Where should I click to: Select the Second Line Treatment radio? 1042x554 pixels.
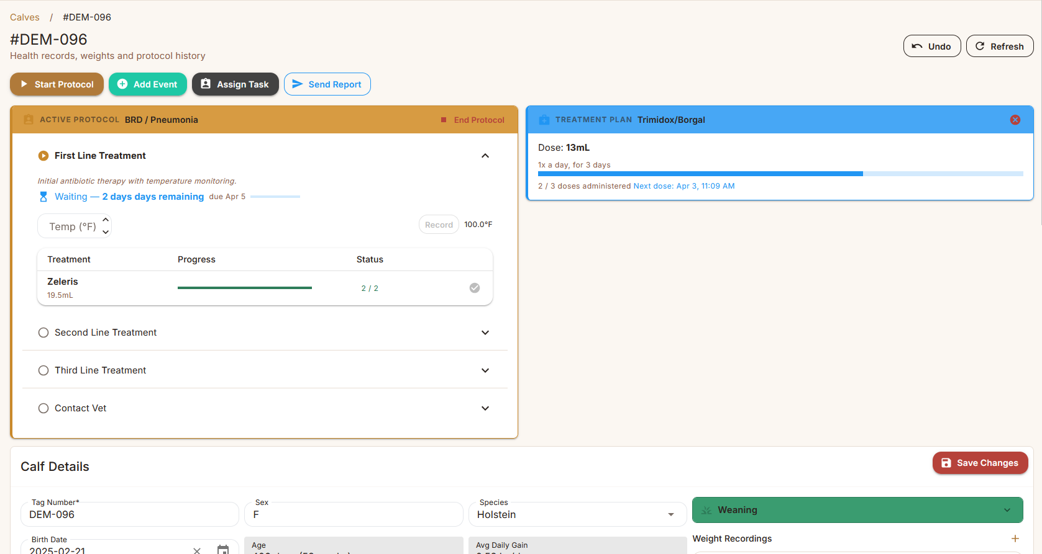(43, 333)
